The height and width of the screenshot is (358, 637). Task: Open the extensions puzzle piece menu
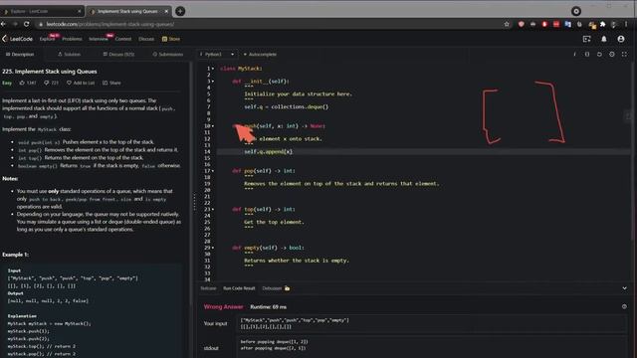[x=603, y=24]
